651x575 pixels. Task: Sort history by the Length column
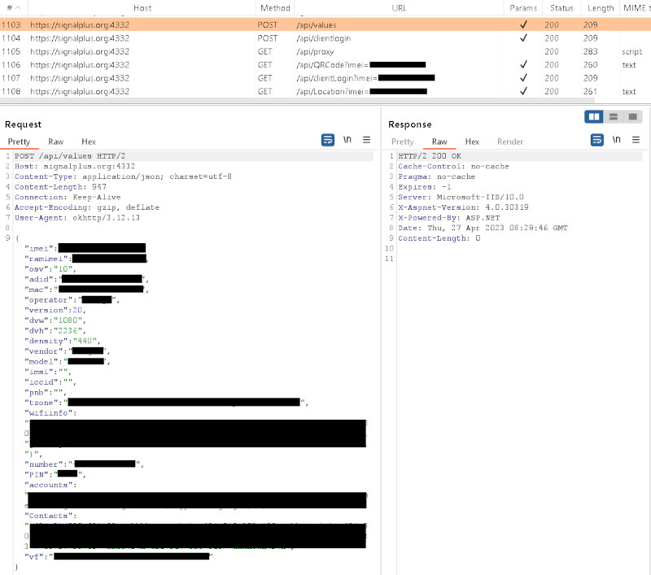(x=600, y=7)
